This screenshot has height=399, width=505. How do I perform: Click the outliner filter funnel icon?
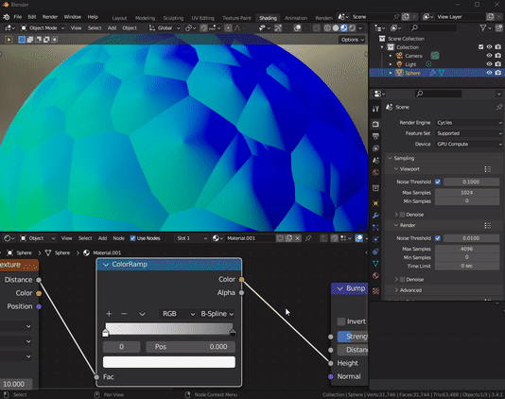click(x=483, y=28)
